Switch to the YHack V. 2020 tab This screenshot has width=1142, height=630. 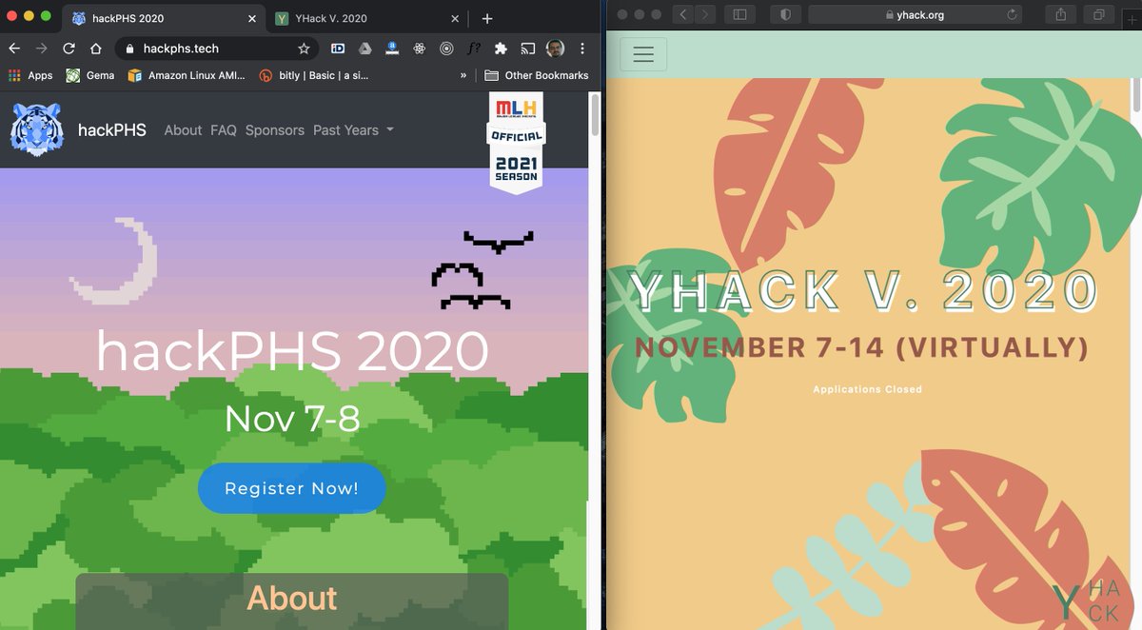click(x=366, y=18)
